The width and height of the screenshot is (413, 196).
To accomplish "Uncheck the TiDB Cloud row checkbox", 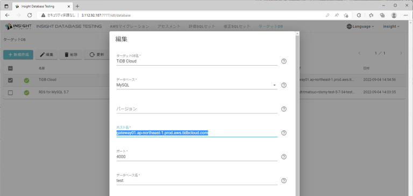I will click(x=10, y=80).
